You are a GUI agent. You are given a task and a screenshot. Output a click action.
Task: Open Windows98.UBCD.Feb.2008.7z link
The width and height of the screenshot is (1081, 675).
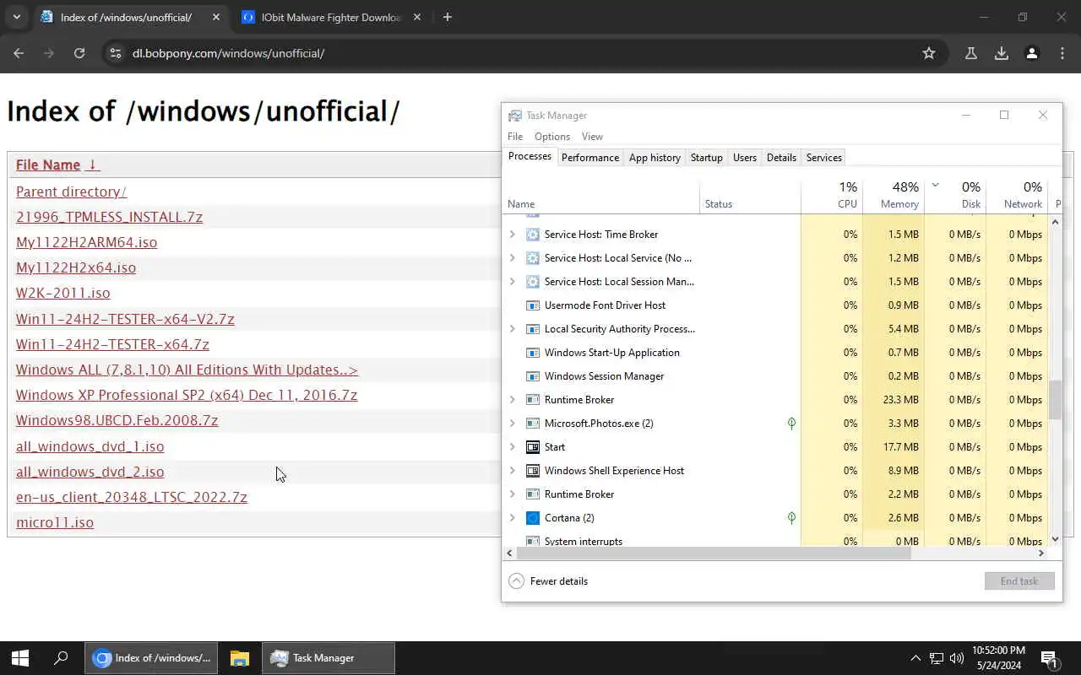pos(117,420)
